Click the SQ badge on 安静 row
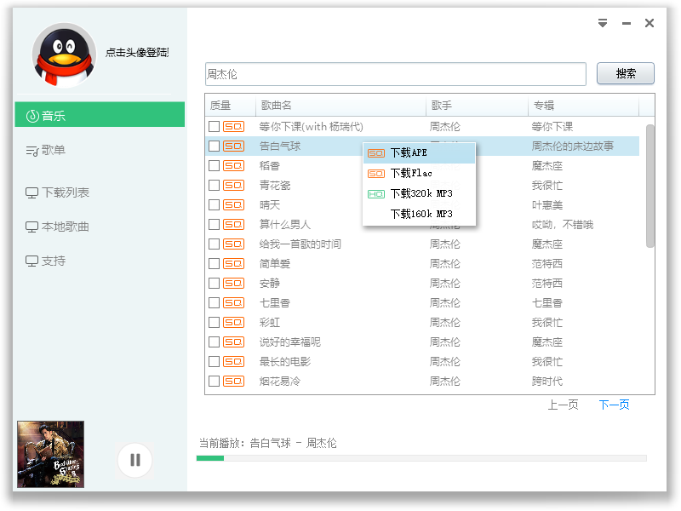The height and width of the screenshot is (511, 681). click(233, 284)
